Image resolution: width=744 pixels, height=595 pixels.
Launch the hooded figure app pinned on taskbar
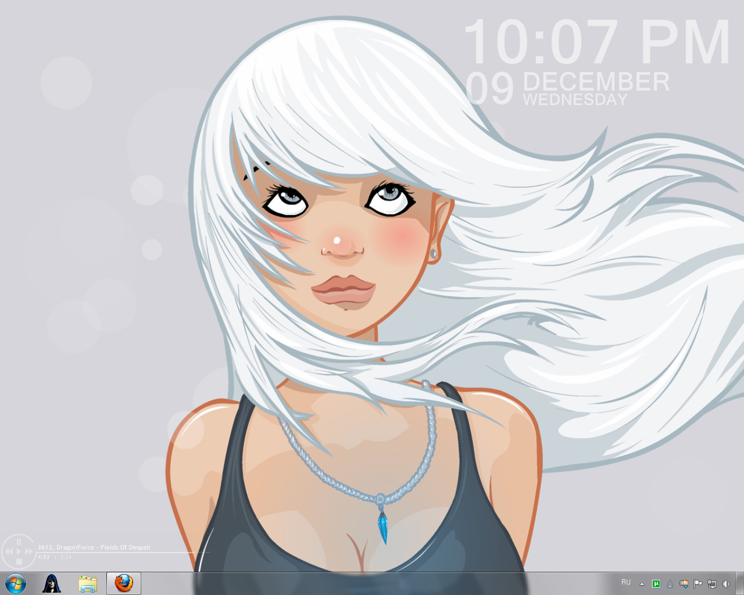click(x=52, y=583)
